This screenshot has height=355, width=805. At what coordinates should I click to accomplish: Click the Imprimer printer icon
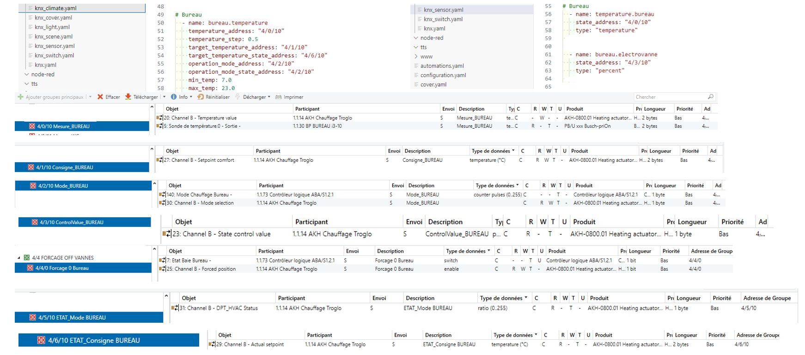click(278, 97)
